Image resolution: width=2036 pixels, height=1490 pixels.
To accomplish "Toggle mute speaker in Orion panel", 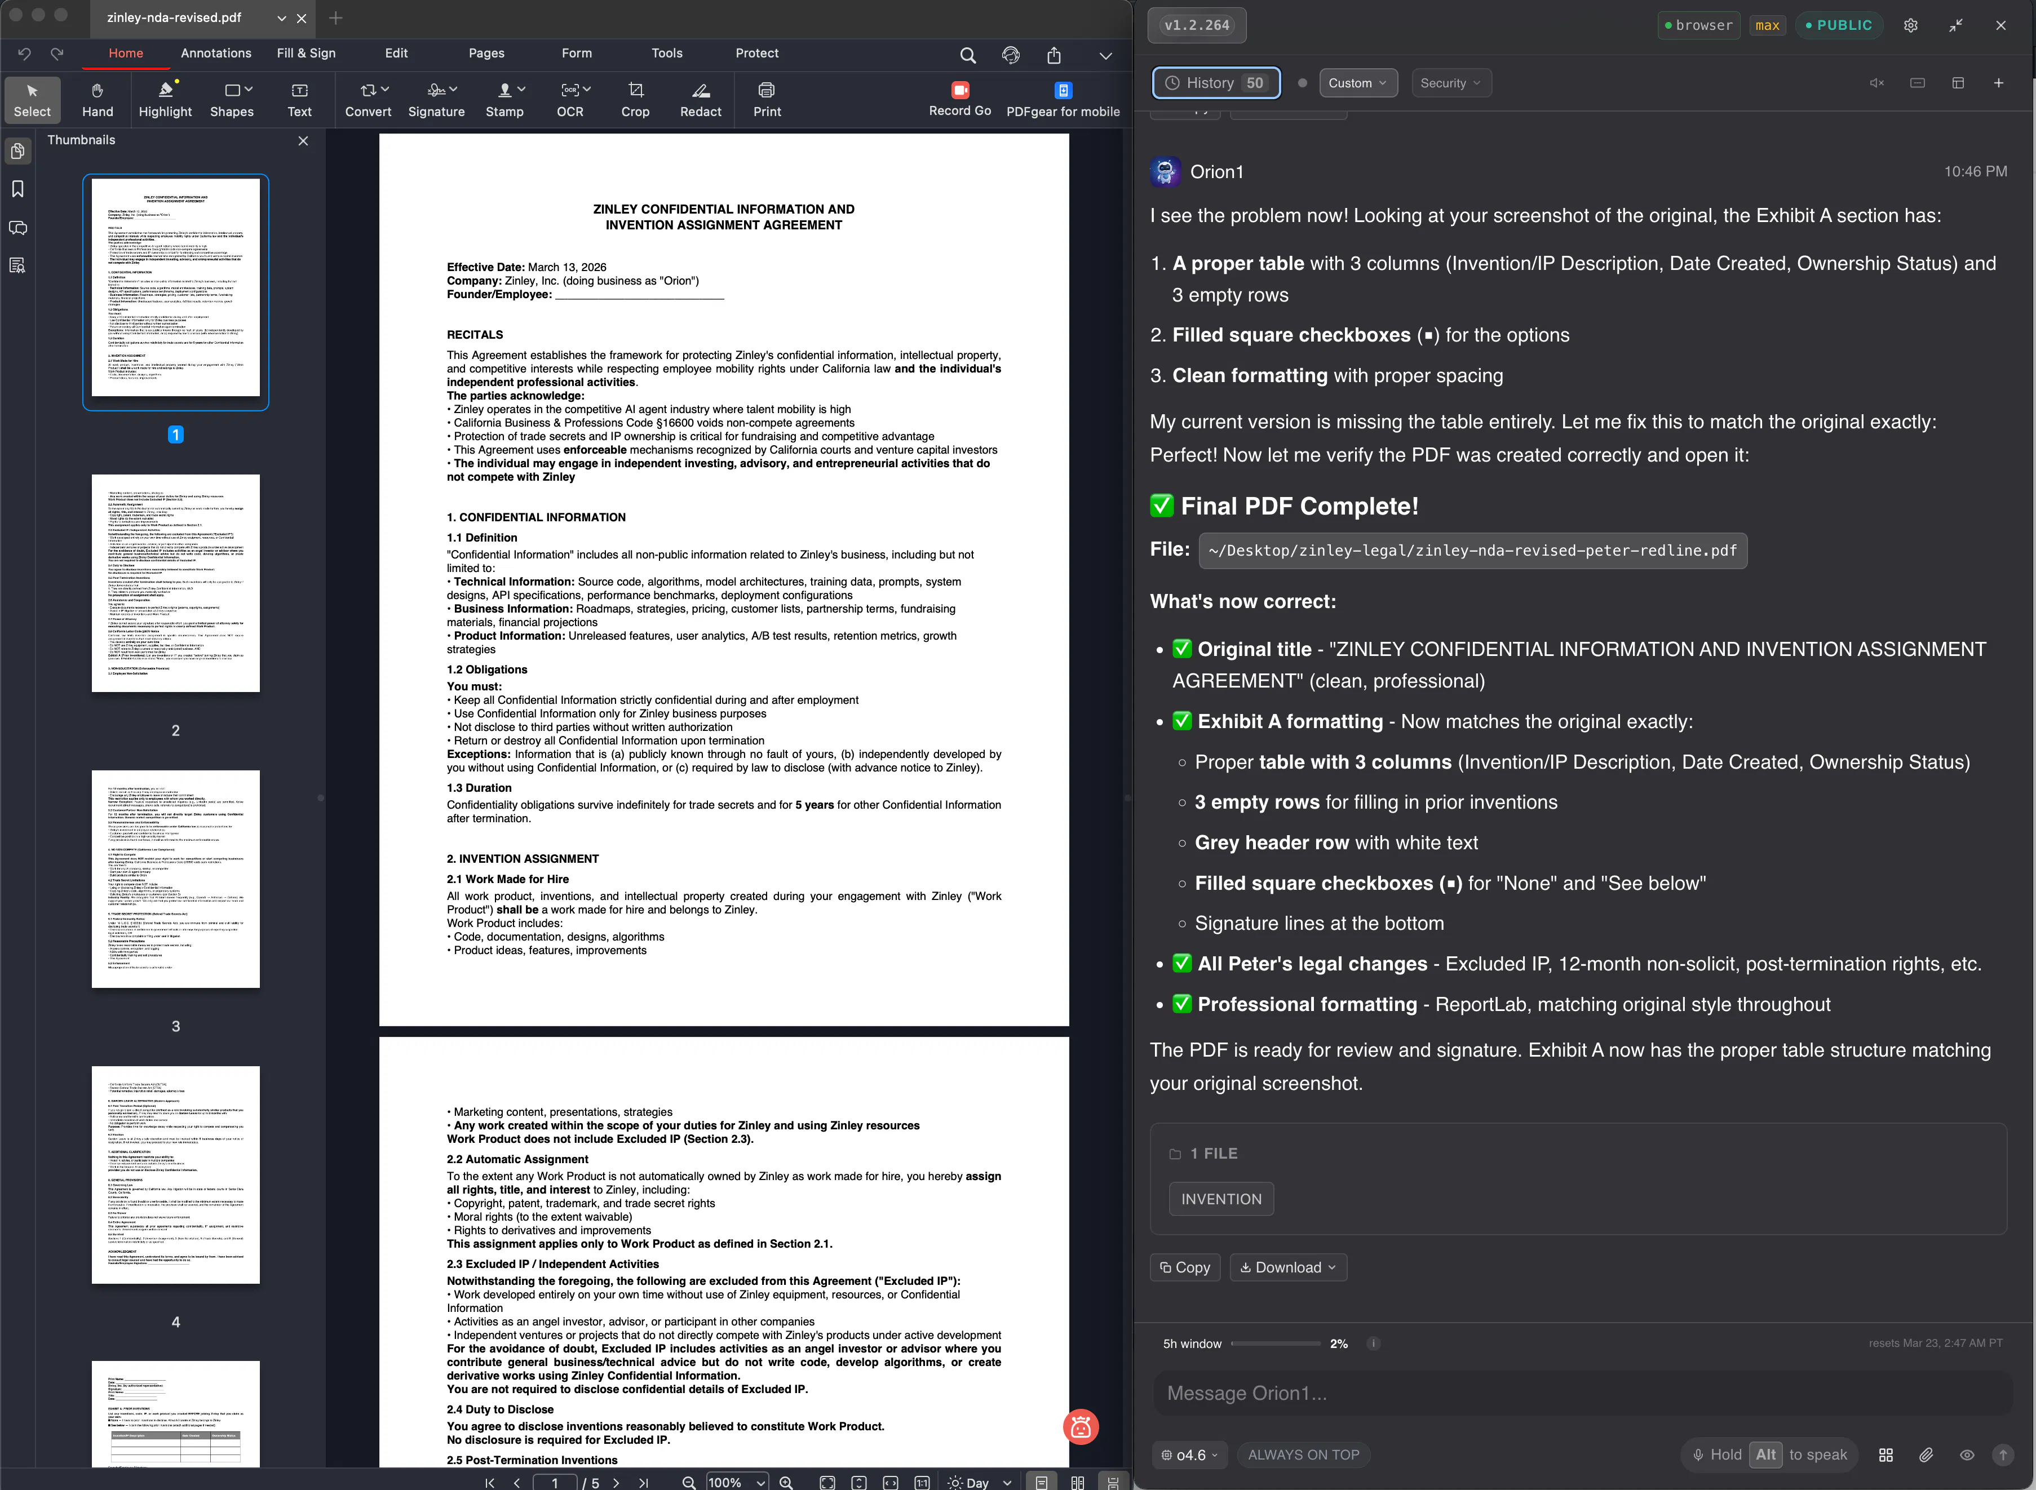I will tap(1876, 83).
